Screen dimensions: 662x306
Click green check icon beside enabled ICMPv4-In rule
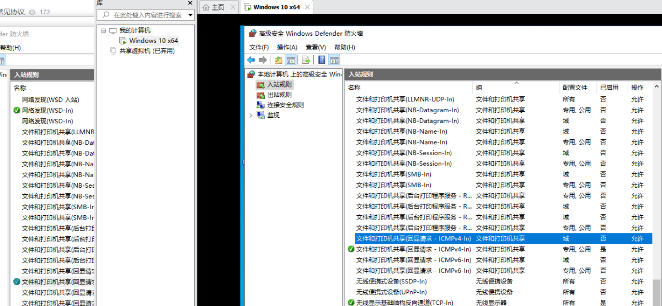(x=351, y=249)
